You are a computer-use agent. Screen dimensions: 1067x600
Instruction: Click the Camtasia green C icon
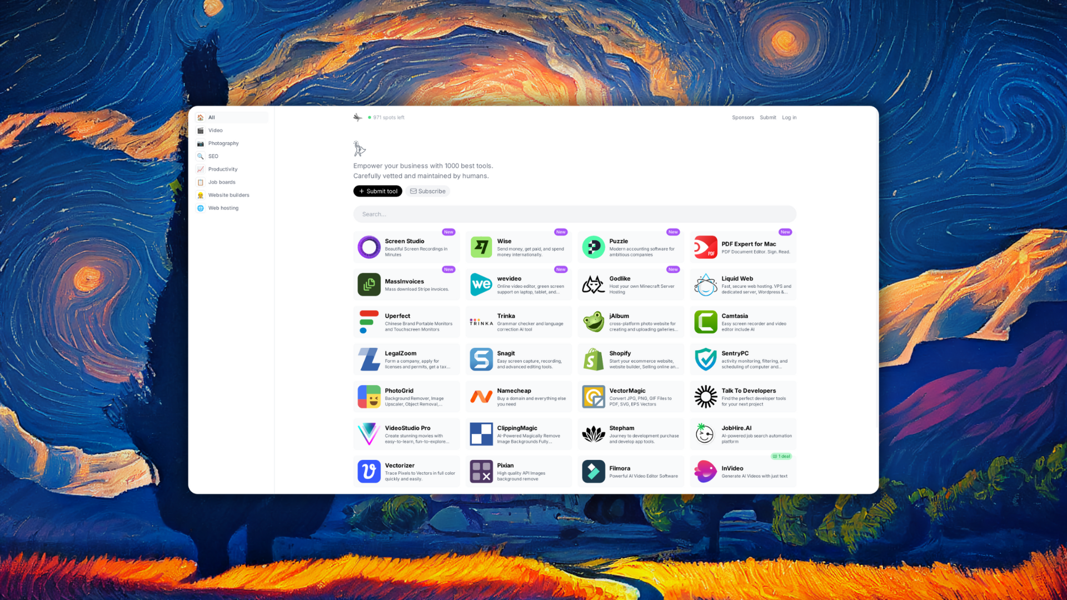706,322
